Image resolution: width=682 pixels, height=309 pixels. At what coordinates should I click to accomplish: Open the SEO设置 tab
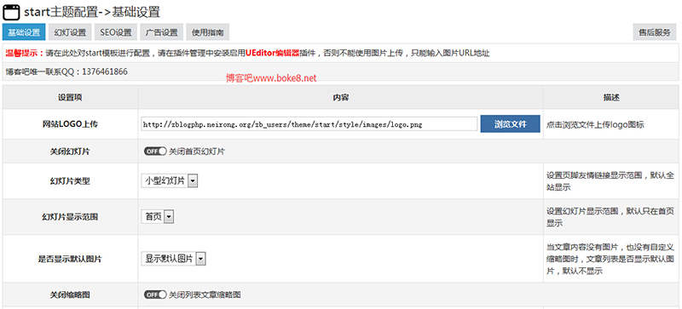click(x=115, y=32)
